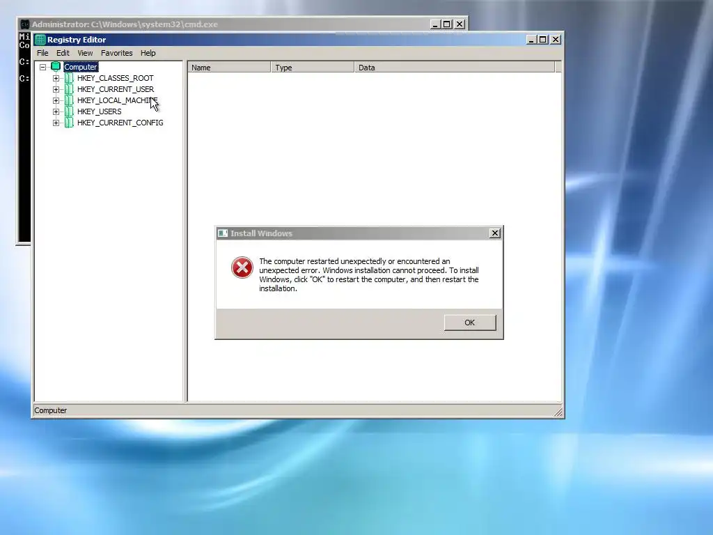Open the Edit menu in Registry Editor

[63, 53]
